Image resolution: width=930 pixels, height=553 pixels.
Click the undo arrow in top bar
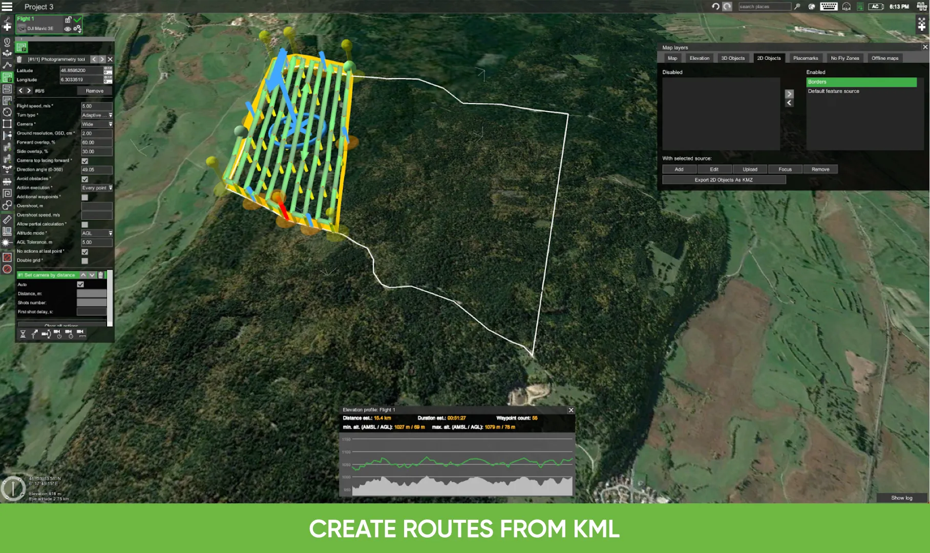pyautogui.click(x=715, y=7)
